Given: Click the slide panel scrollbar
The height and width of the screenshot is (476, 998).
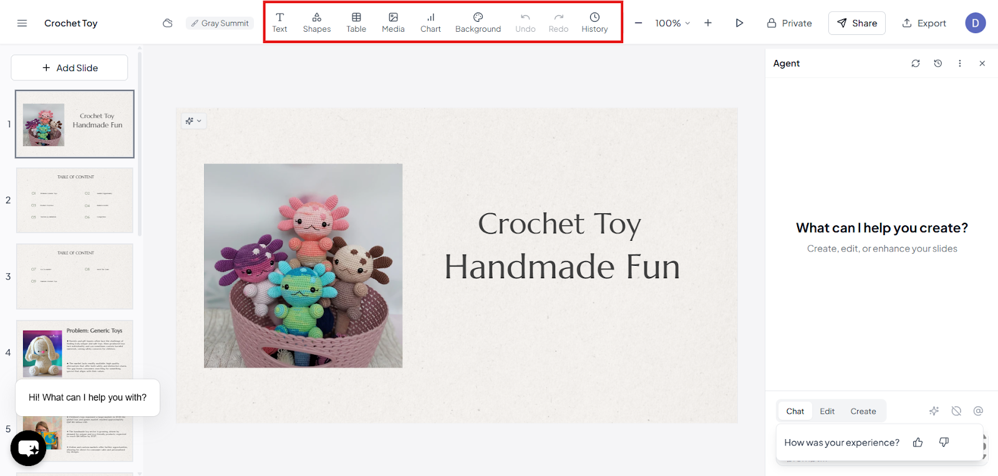Looking at the screenshot, I should [x=140, y=143].
